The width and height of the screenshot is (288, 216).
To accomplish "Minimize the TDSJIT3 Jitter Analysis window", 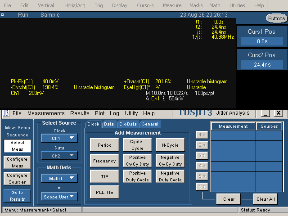I will [265, 113].
